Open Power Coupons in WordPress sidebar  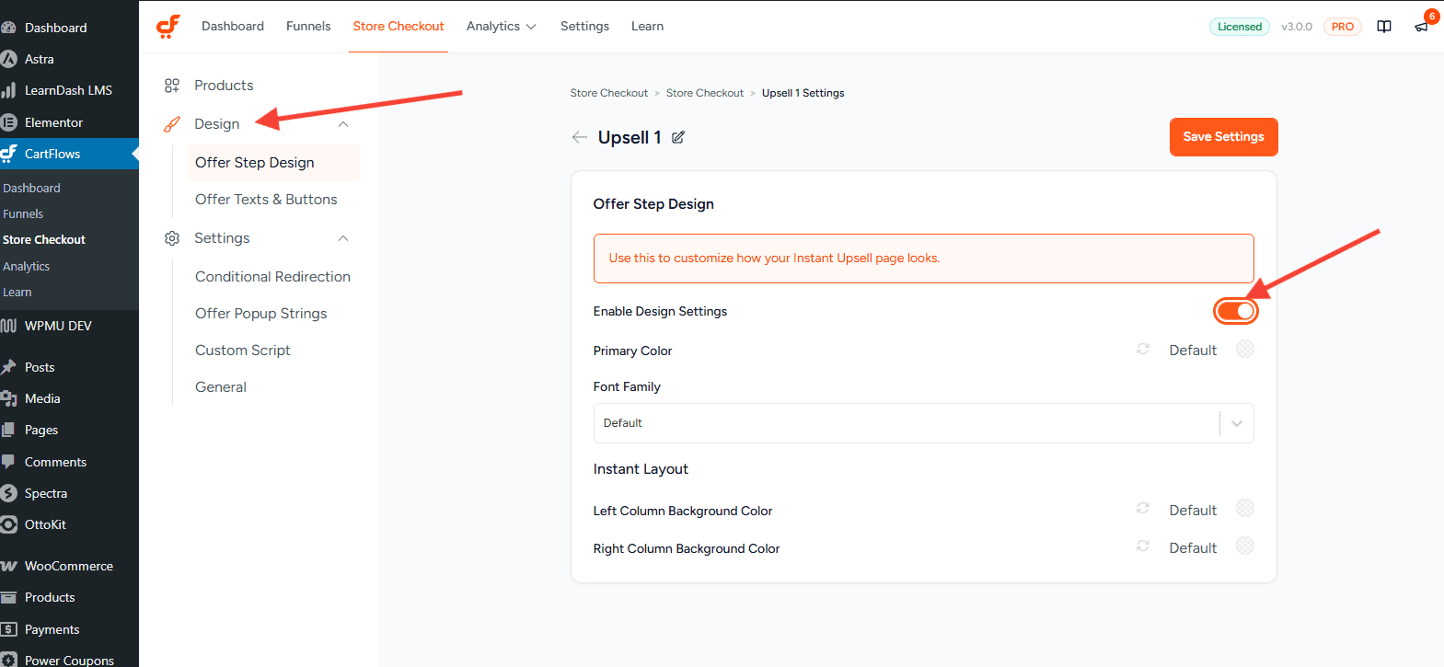[69, 661]
